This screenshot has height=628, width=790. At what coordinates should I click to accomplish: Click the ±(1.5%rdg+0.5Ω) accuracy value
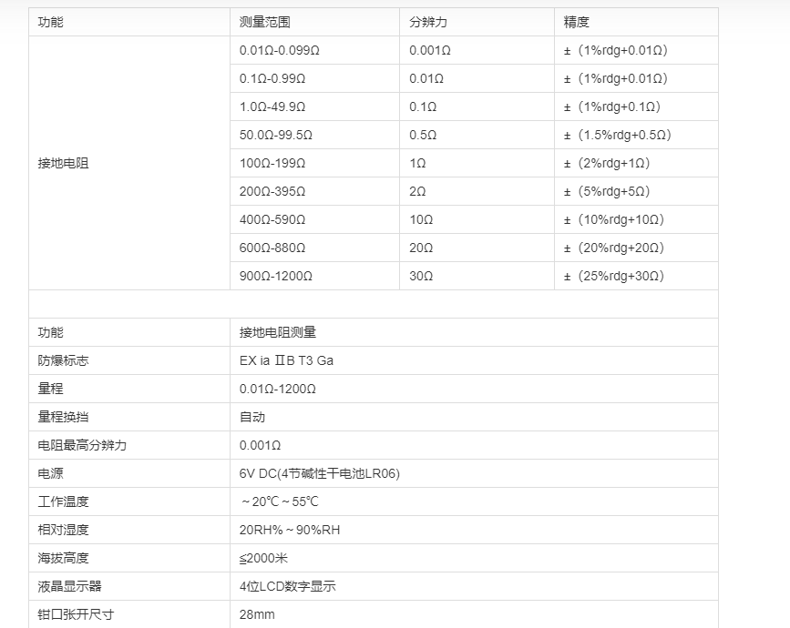click(617, 136)
